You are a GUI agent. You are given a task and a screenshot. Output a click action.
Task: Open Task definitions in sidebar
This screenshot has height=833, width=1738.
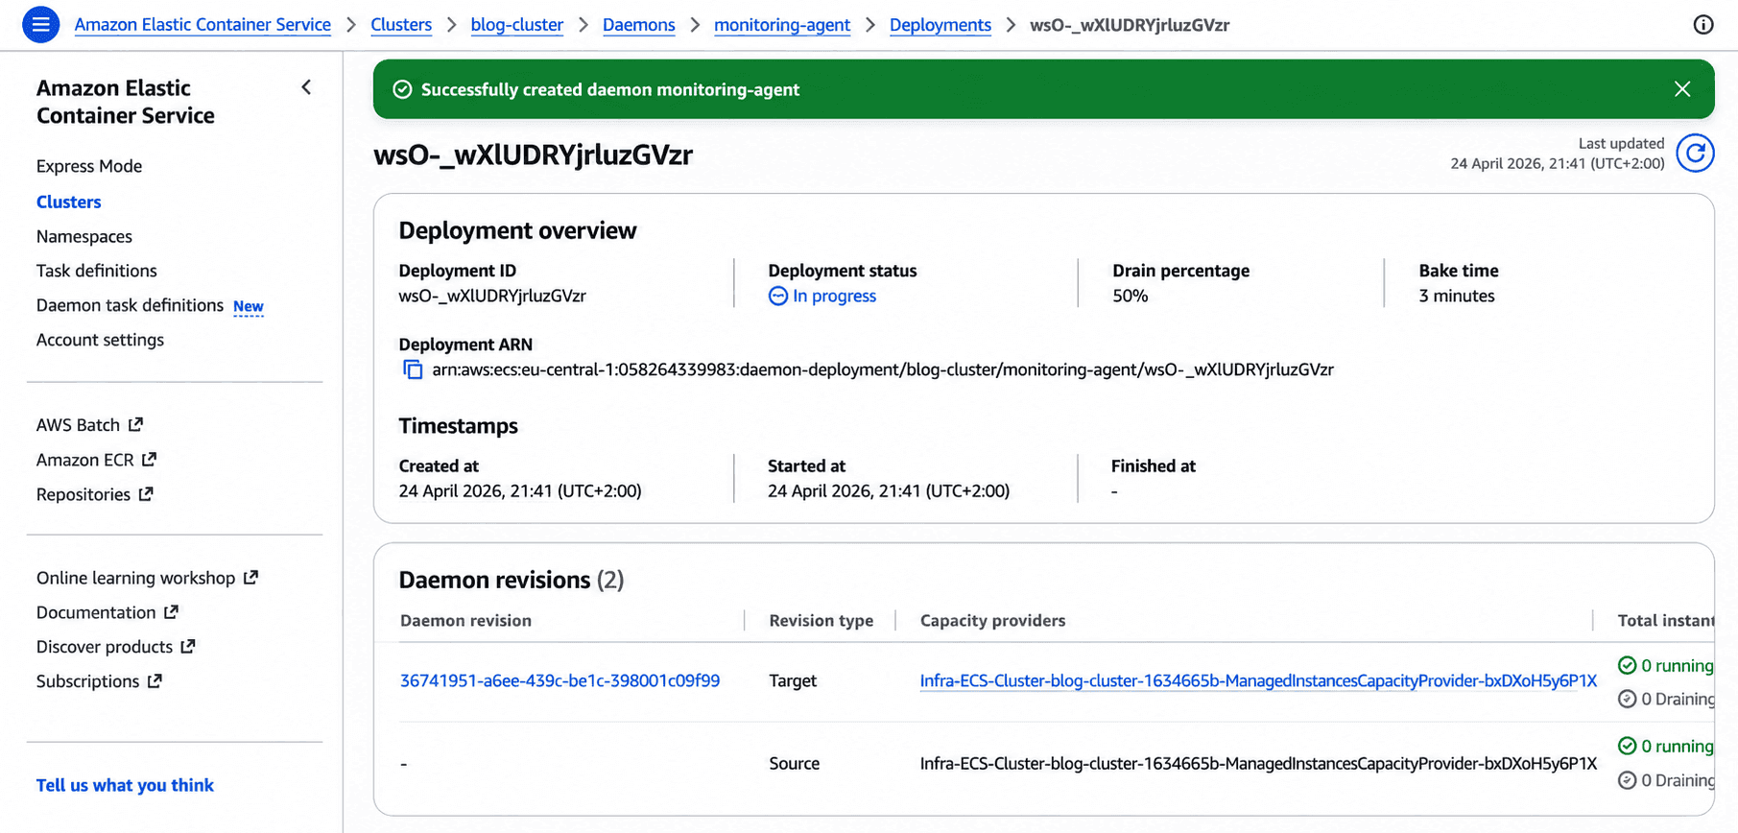(x=96, y=271)
